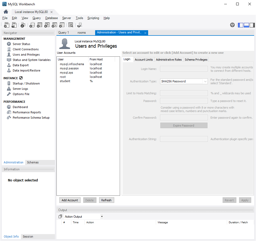Open the View menu
The width and height of the screenshot is (256, 241).
click(25, 18)
